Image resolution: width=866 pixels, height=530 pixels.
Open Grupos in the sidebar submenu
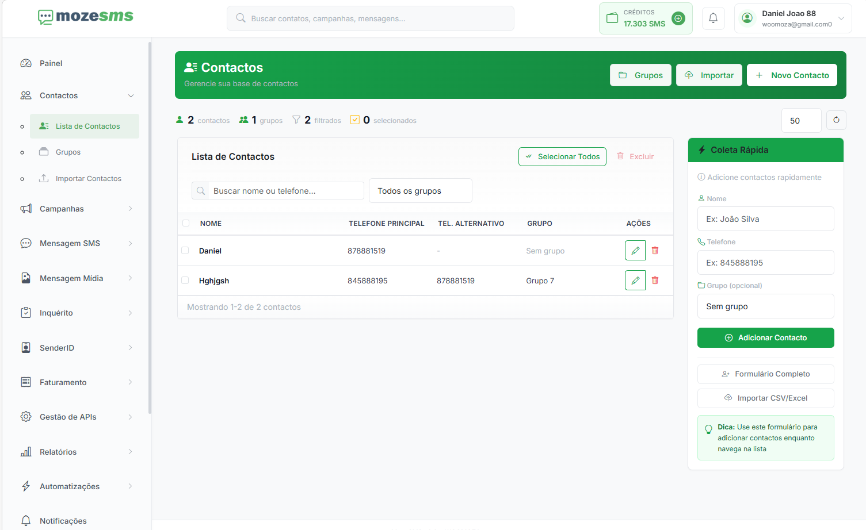[68, 152]
